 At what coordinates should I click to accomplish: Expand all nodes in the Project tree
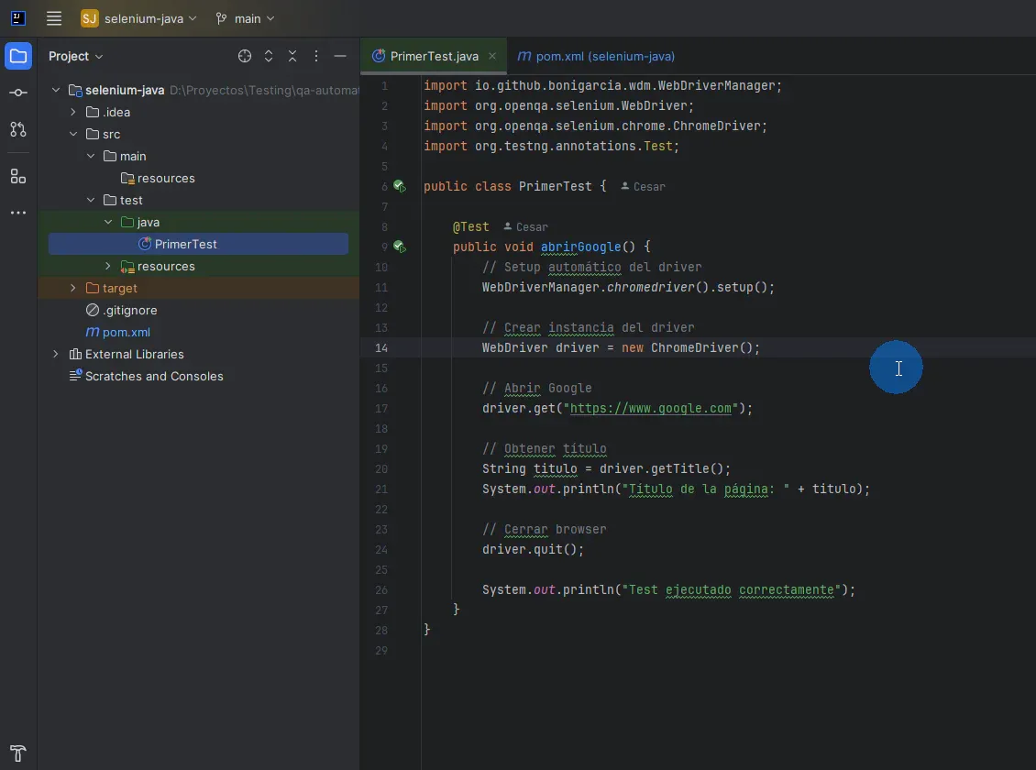pyautogui.click(x=268, y=56)
